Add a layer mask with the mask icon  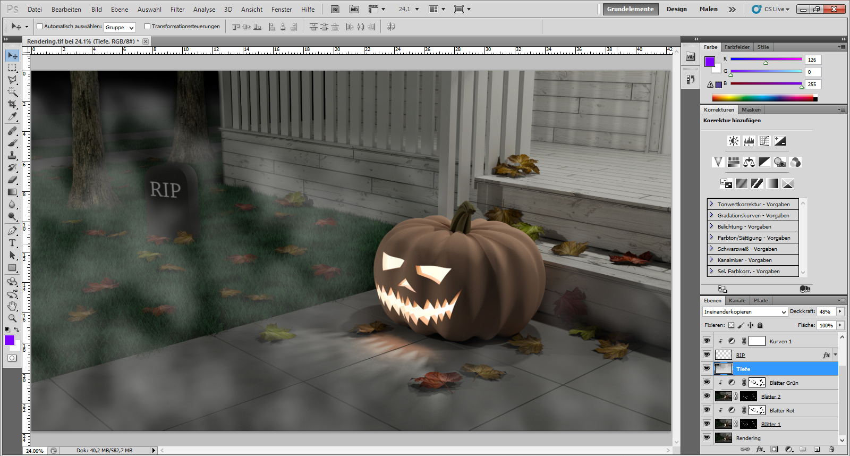click(x=775, y=449)
